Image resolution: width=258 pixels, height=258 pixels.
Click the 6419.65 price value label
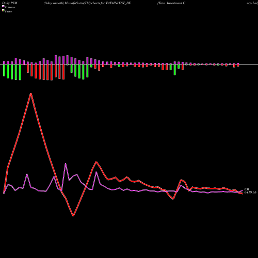tap(250, 192)
